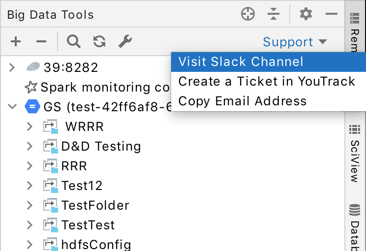366x251 pixels.
Task: Click the Refresh connections icon
Action: (x=99, y=42)
